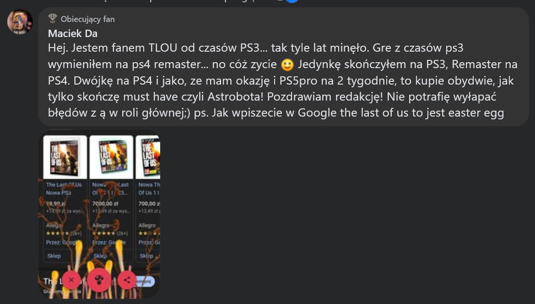Click the diamond fan badge icon
The image size is (535, 304).
point(52,19)
